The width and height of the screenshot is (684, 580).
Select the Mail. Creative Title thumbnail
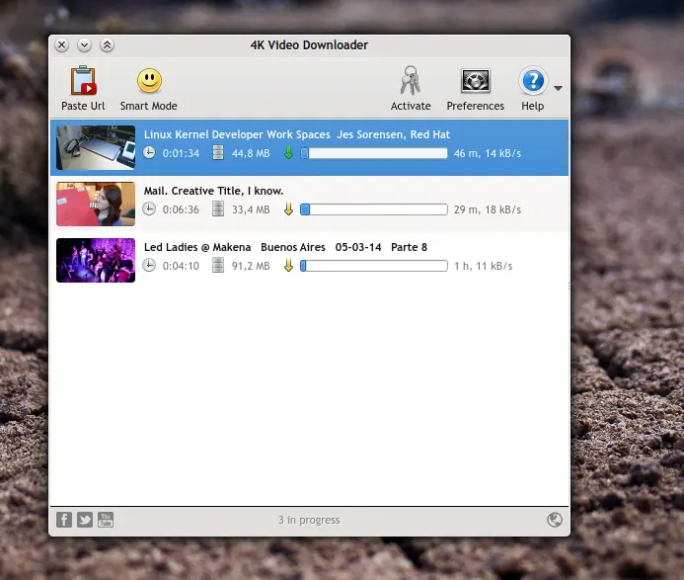tap(96, 204)
